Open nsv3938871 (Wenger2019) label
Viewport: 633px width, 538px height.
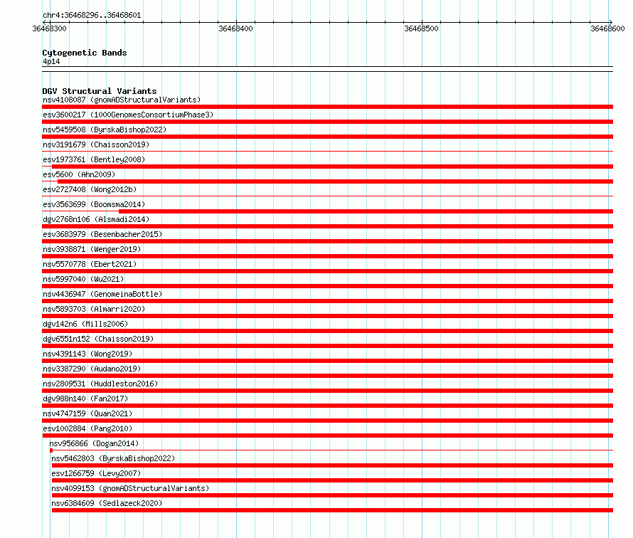tap(92, 249)
